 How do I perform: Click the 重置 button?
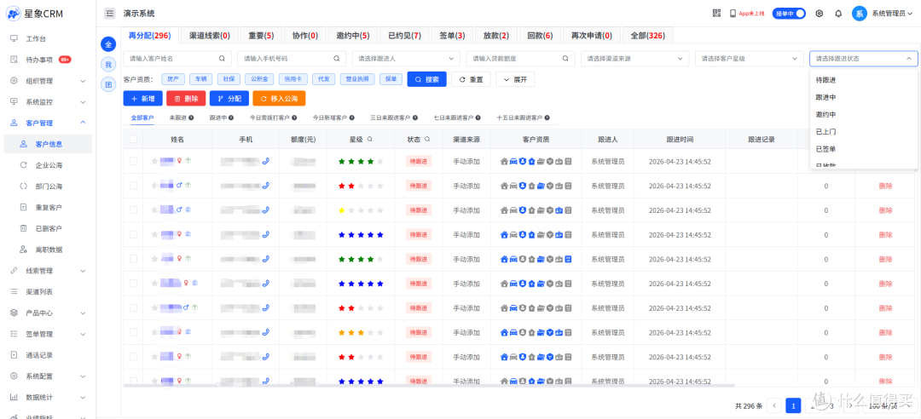tap(471, 79)
